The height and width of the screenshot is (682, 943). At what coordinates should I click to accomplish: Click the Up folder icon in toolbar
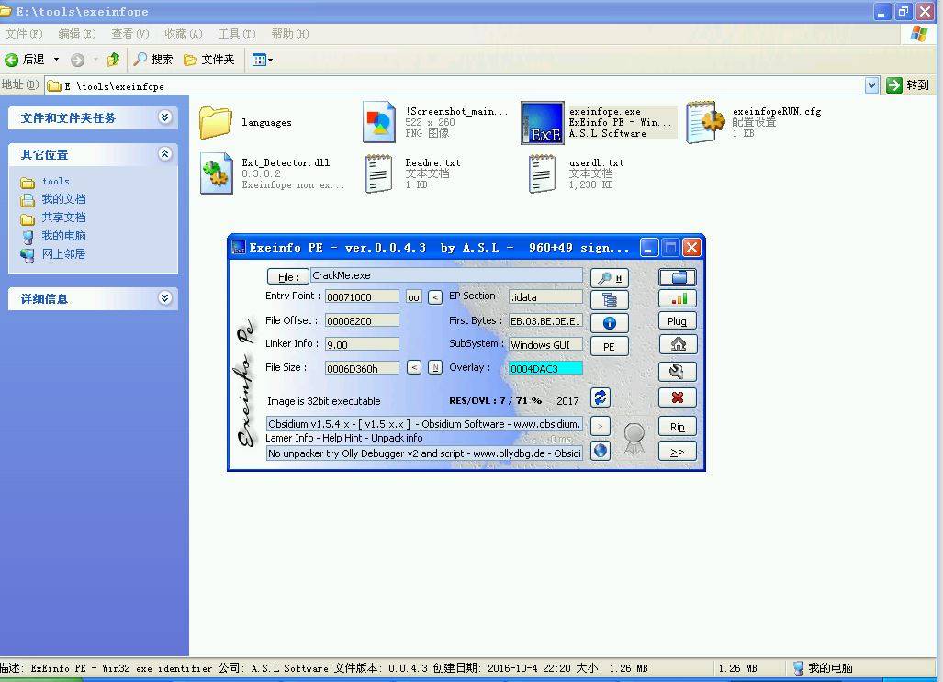pyautogui.click(x=113, y=59)
